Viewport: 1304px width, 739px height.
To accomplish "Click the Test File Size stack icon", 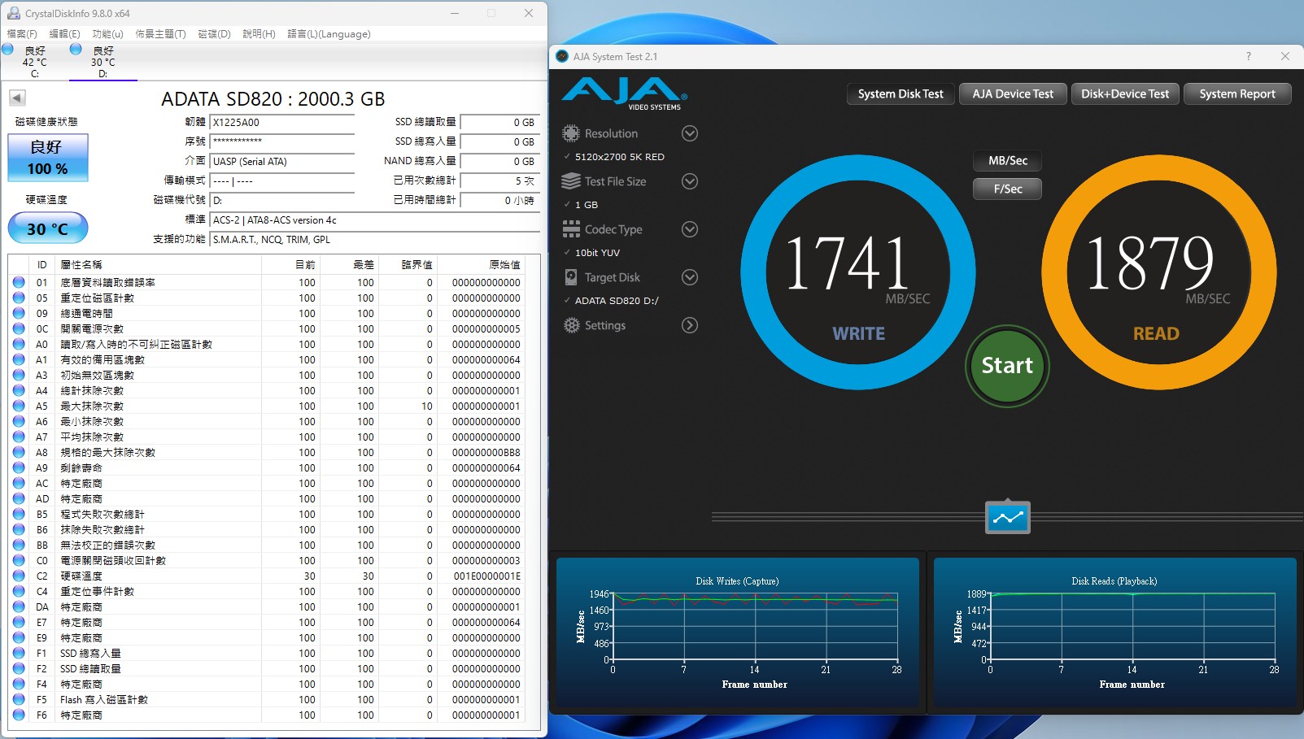I will [571, 181].
